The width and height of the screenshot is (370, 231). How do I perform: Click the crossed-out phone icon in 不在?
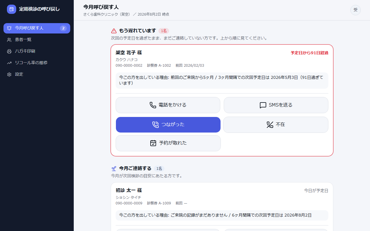pos(270,125)
